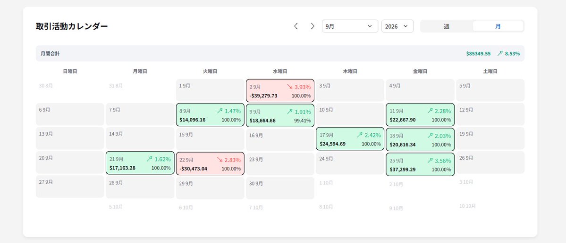Click the -$39,279.73 amount
Image resolution: width=566 pixels, height=243 pixels.
[x=263, y=96]
